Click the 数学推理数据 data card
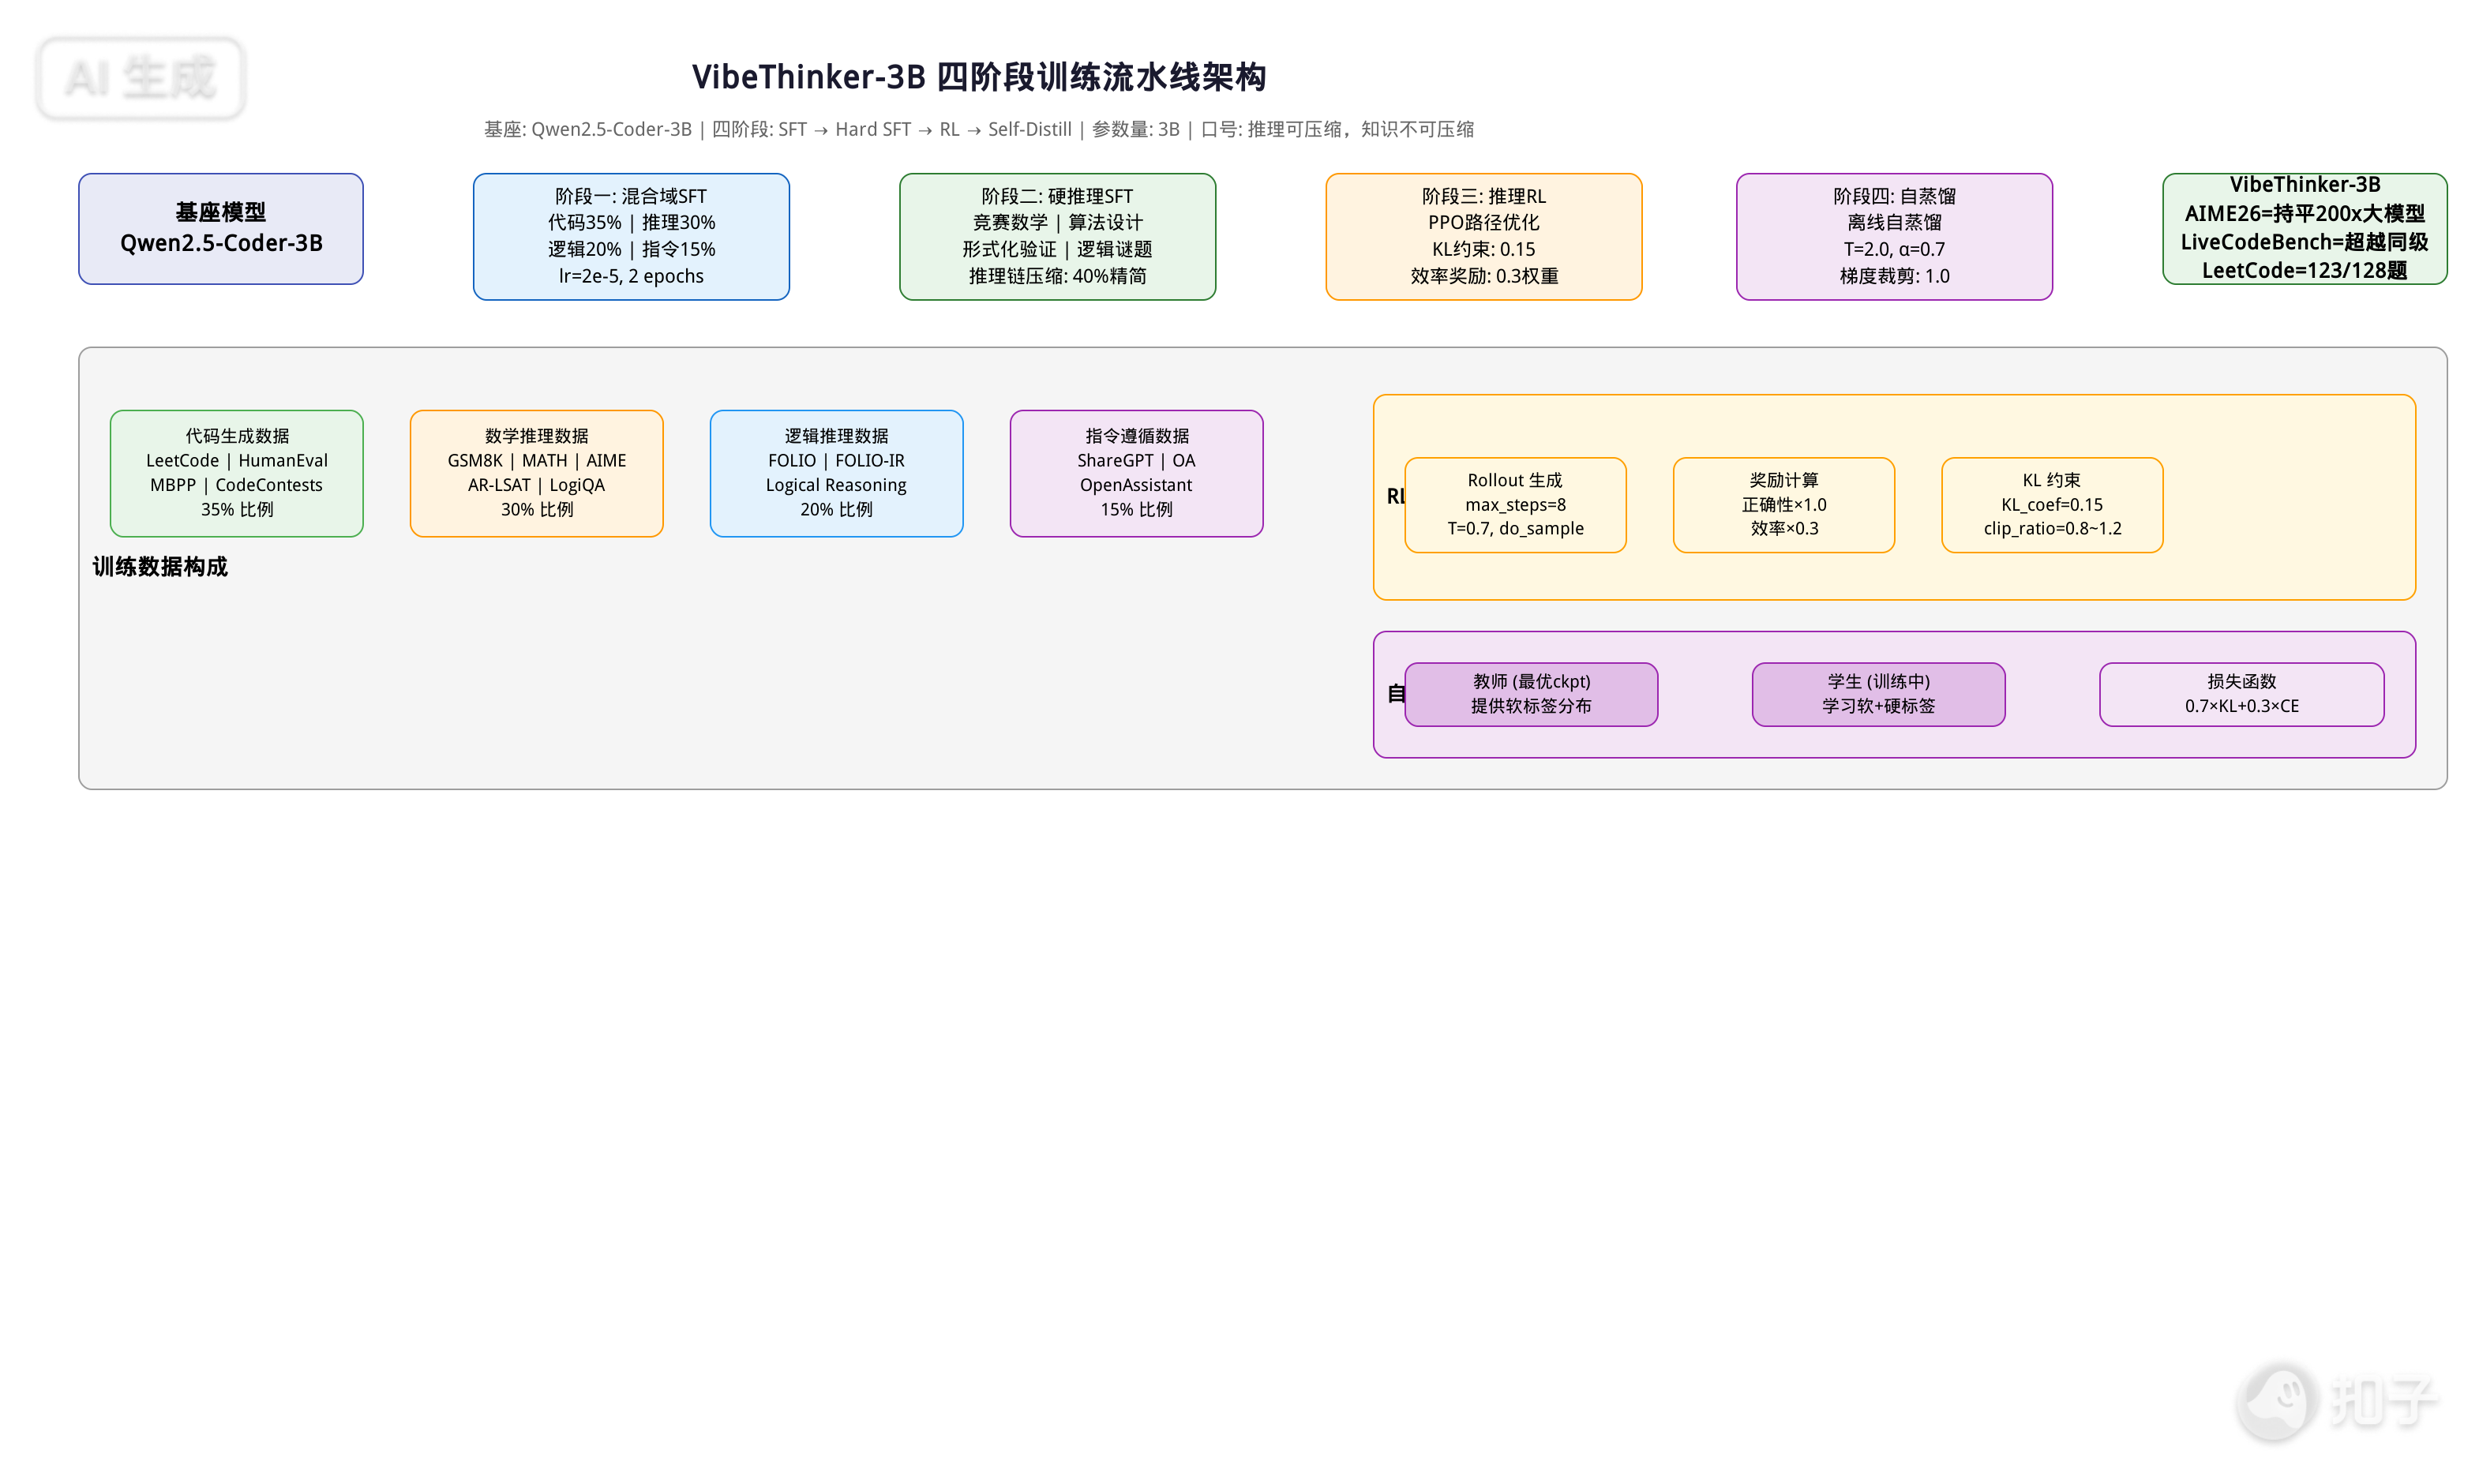 (x=537, y=473)
